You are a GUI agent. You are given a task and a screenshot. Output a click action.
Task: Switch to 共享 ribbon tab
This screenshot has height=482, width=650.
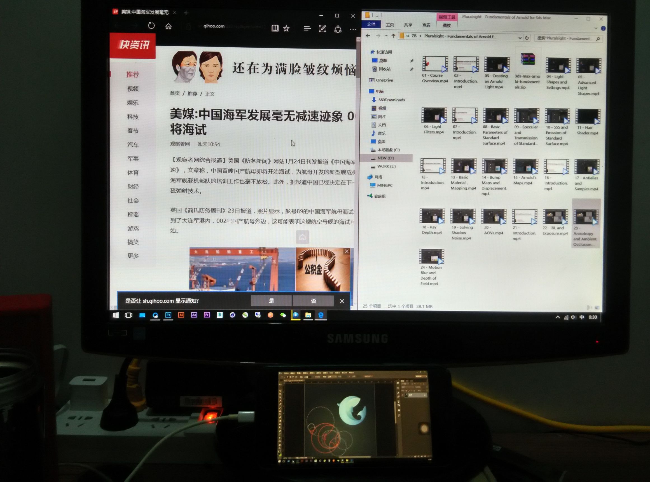tap(408, 25)
